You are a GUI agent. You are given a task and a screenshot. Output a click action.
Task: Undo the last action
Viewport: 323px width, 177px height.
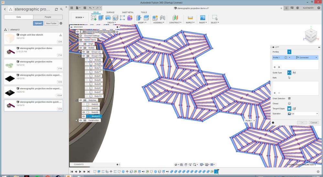tap(91, 8)
